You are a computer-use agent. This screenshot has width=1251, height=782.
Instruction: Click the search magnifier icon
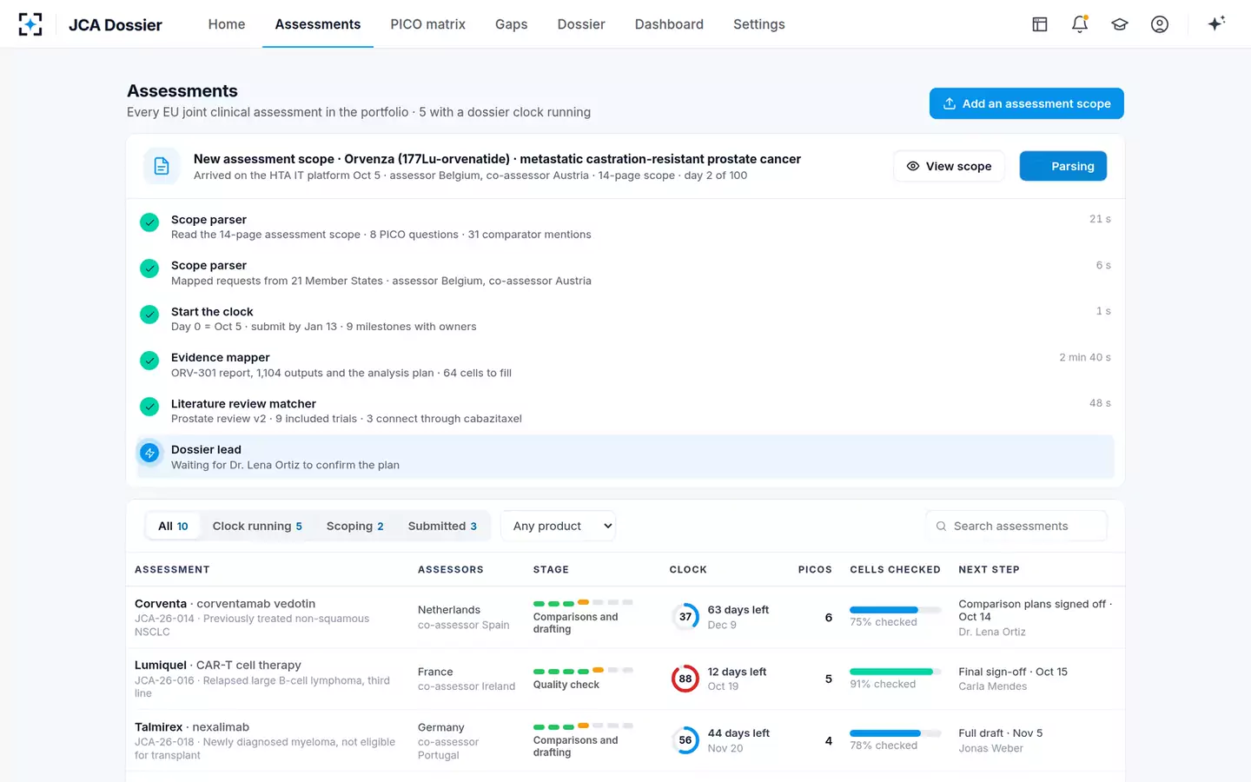point(941,526)
